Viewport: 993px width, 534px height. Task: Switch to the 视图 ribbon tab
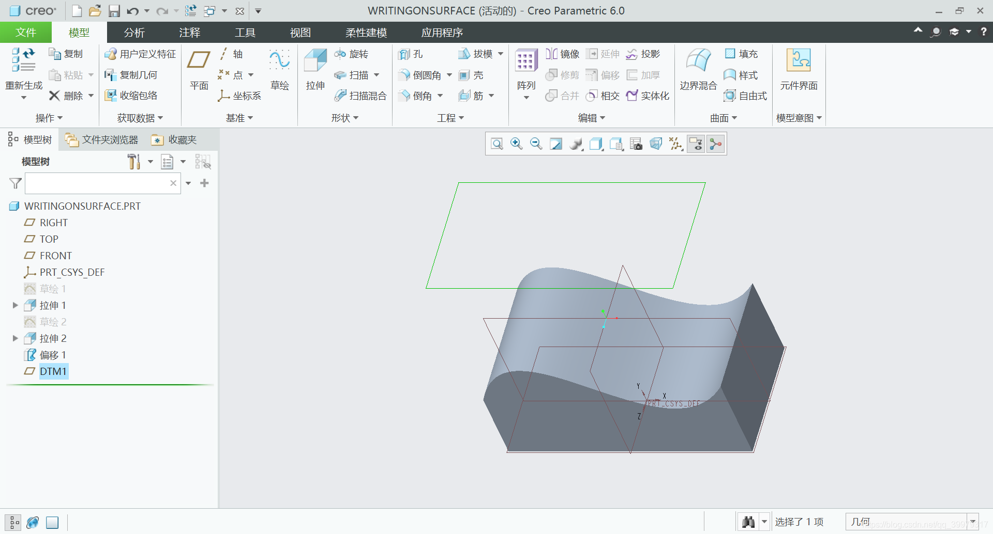click(x=300, y=33)
